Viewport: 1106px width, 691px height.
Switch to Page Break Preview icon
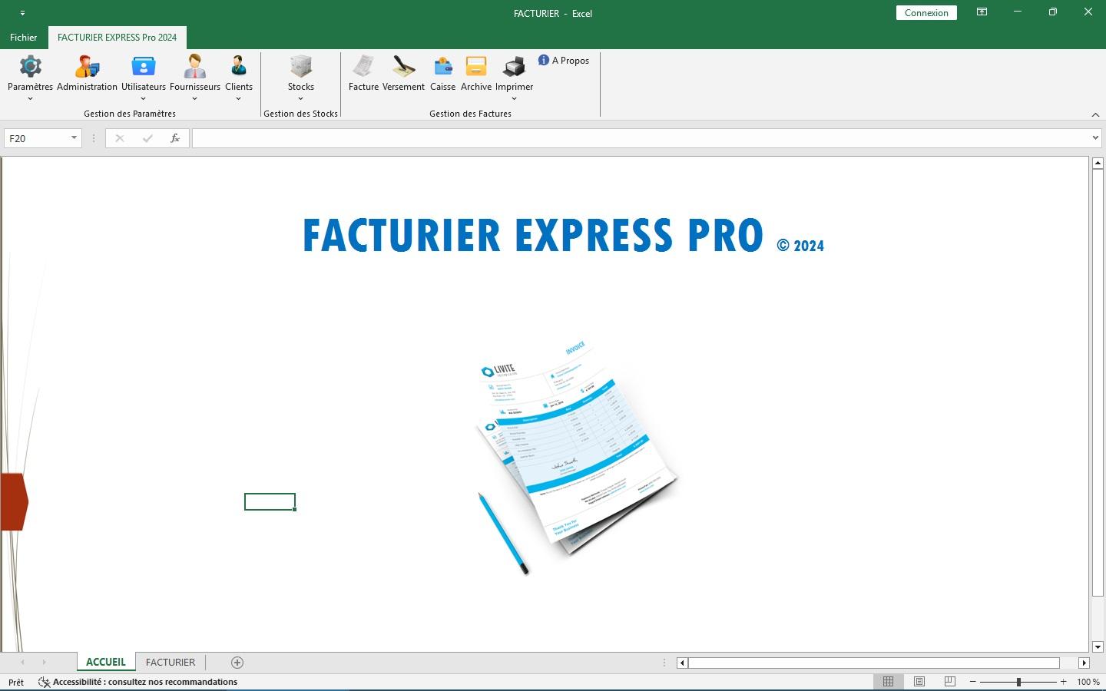tap(950, 682)
